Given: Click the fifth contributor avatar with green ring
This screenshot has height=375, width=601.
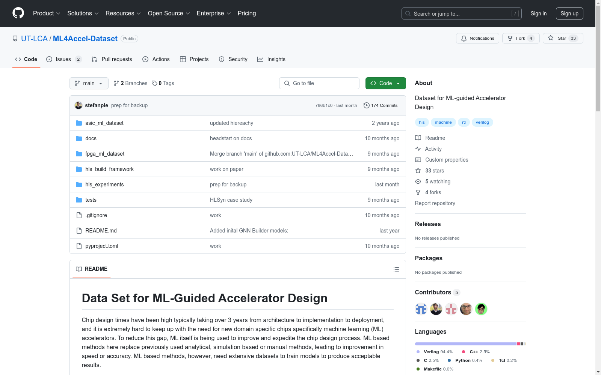Looking at the screenshot, I should tap(481, 309).
